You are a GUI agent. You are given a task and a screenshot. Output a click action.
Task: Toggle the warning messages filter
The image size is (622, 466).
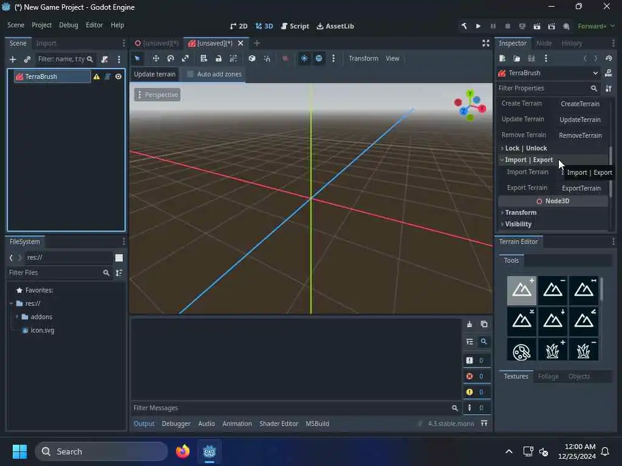[477, 392]
